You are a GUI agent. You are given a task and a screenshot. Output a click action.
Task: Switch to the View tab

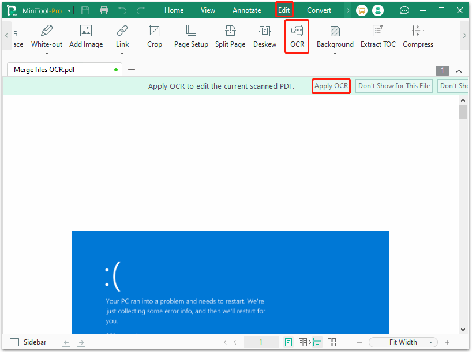click(x=208, y=10)
